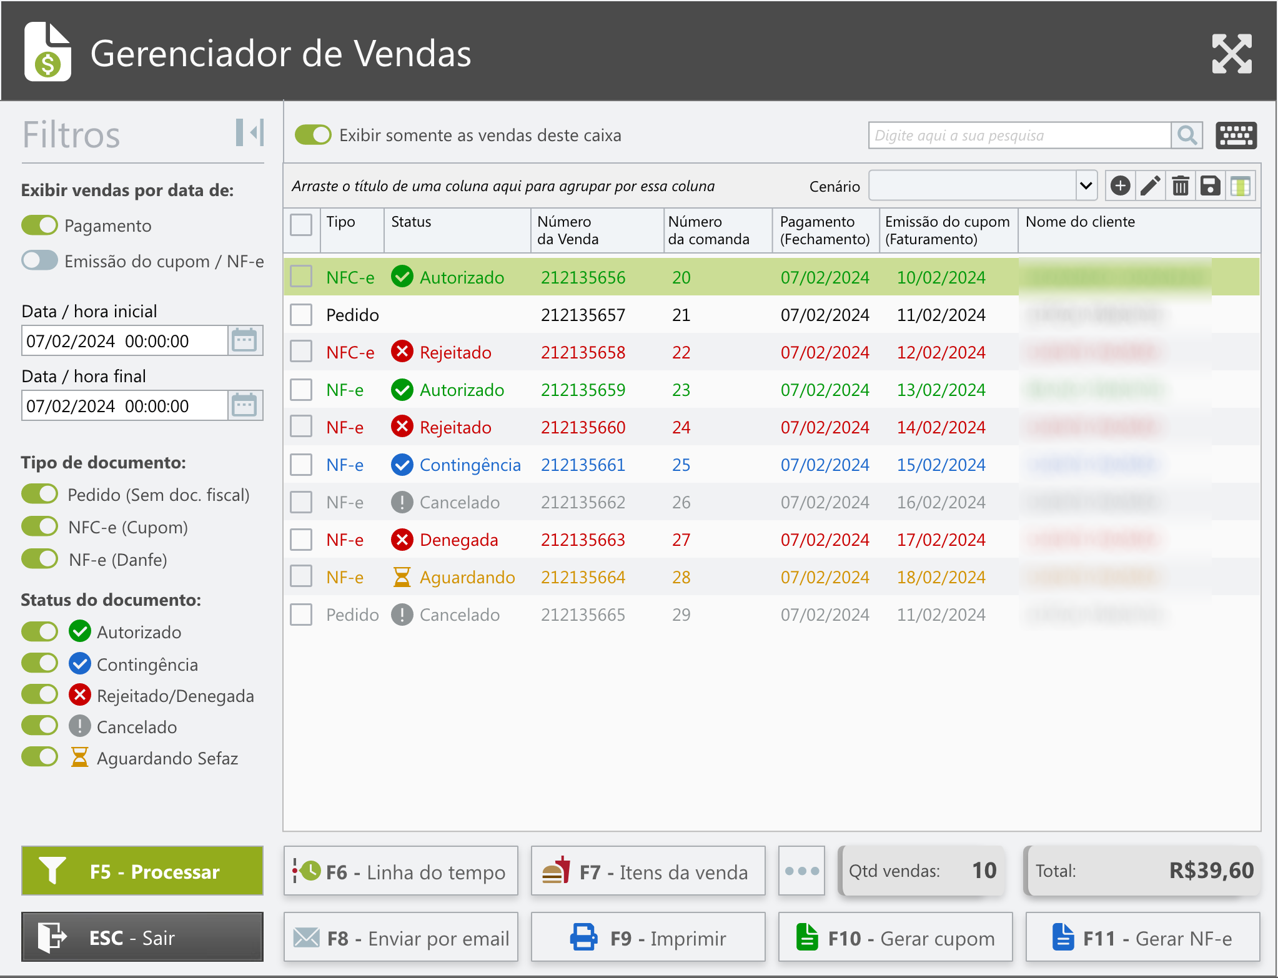Toggle NF-e (Danfe) document filter
The width and height of the screenshot is (1278, 978).
pyautogui.click(x=39, y=559)
